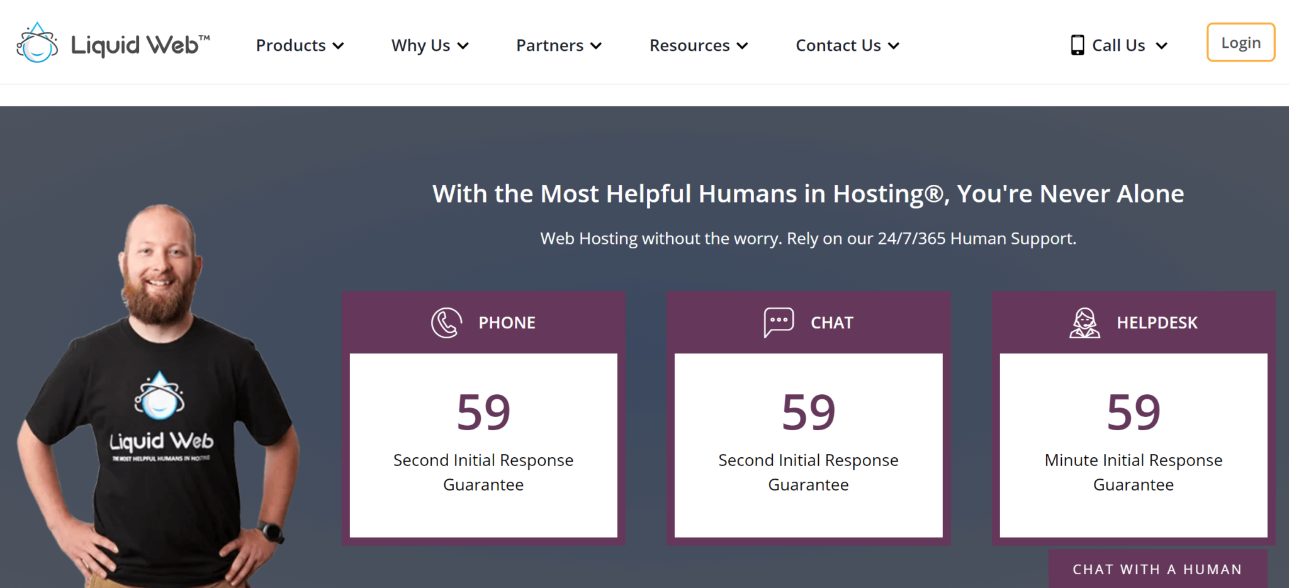Click the Liquid Web droplet logo icon
The width and height of the screenshot is (1289, 588).
tap(37, 43)
